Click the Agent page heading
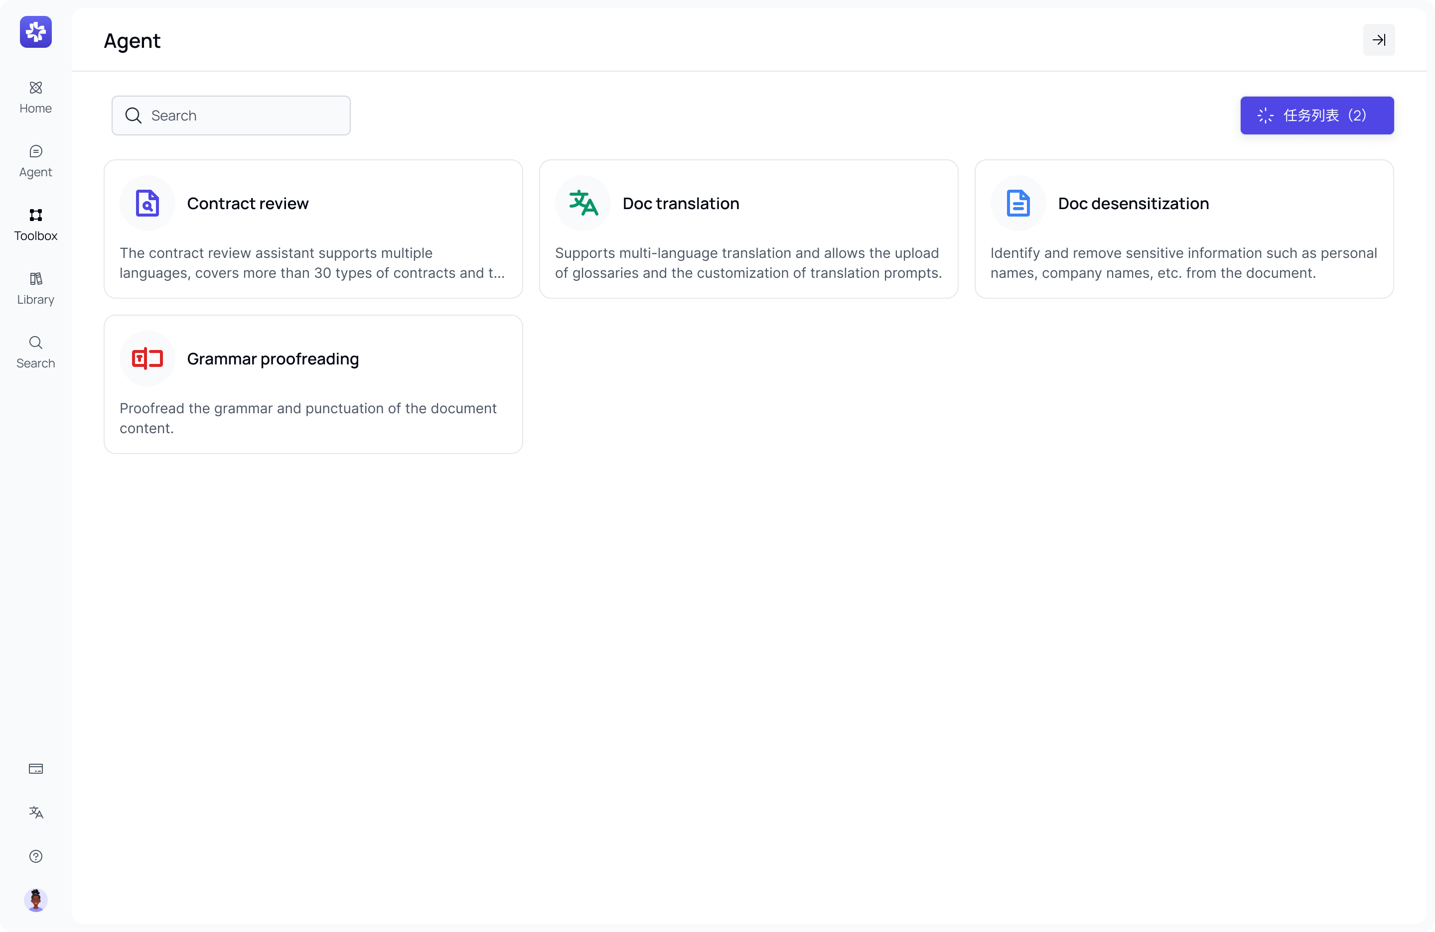The image size is (1435, 932). (132, 41)
